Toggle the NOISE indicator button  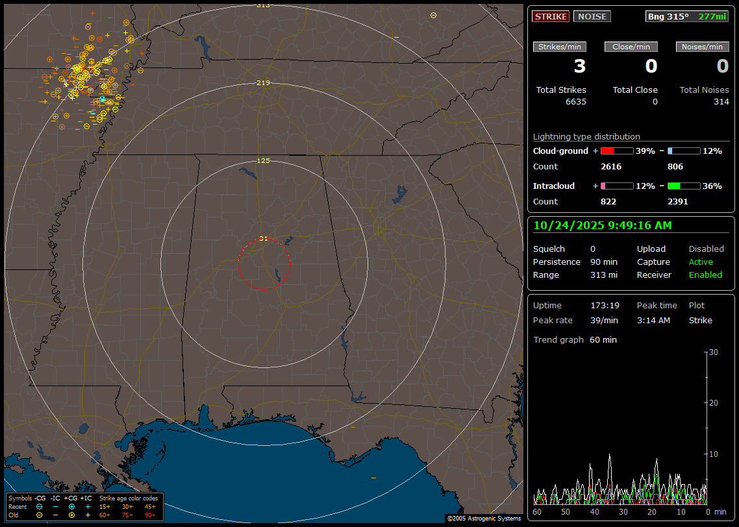pyautogui.click(x=592, y=16)
